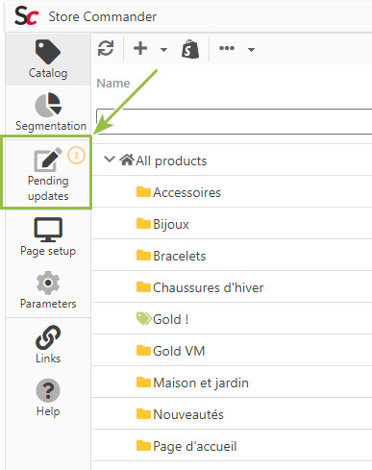The image size is (372, 470).
Task: Open dropdown arrow beside plus icon
Action: click(163, 50)
